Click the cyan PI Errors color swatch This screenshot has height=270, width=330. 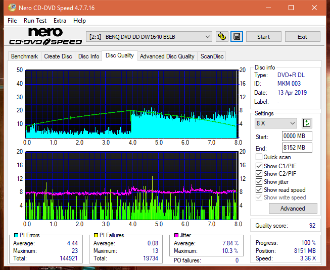tap(16, 235)
